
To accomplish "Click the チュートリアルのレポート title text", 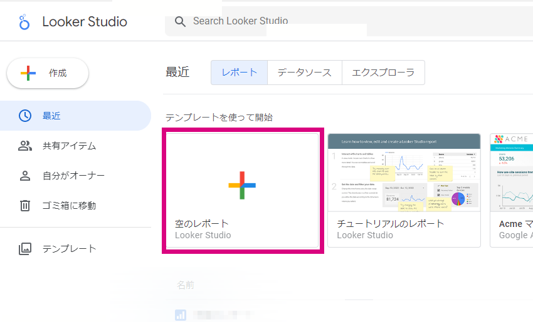I will coord(391,224).
